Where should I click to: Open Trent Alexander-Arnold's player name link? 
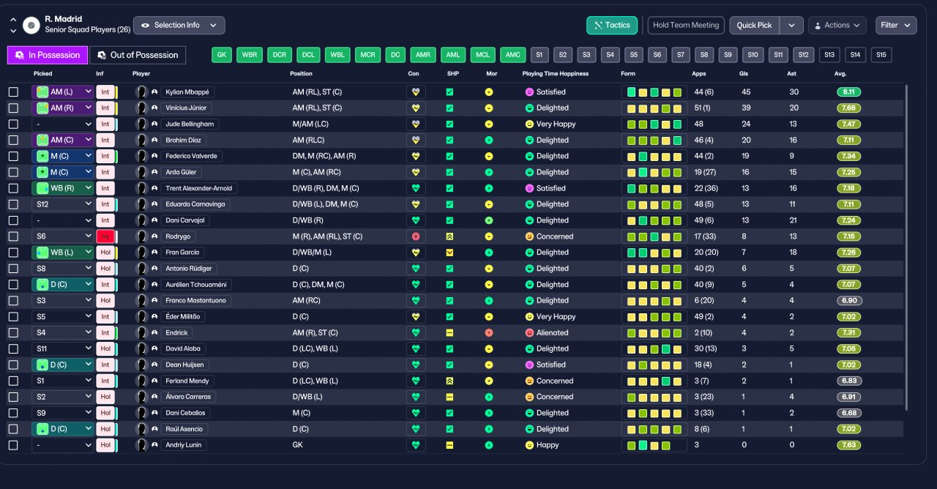click(x=199, y=188)
